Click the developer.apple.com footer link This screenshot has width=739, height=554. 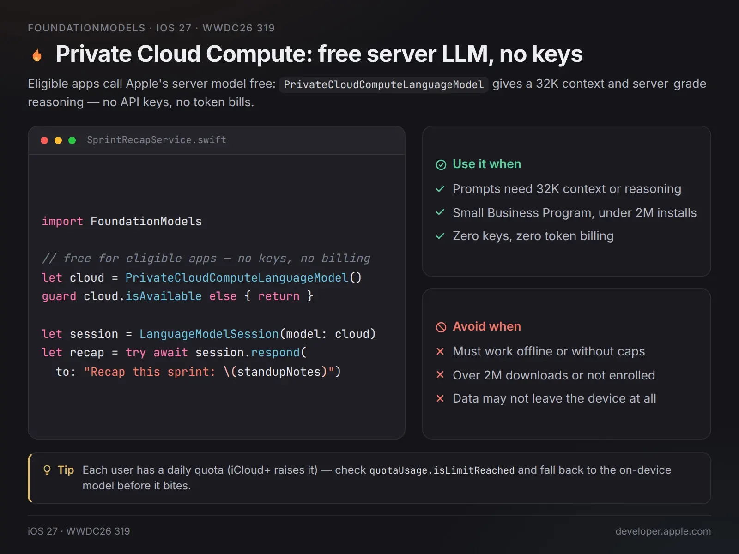[663, 531]
